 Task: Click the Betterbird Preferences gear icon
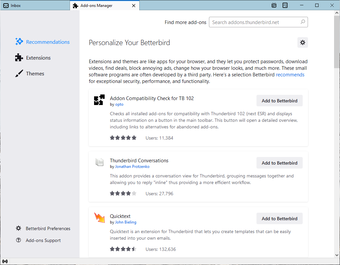[x=18, y=228]
